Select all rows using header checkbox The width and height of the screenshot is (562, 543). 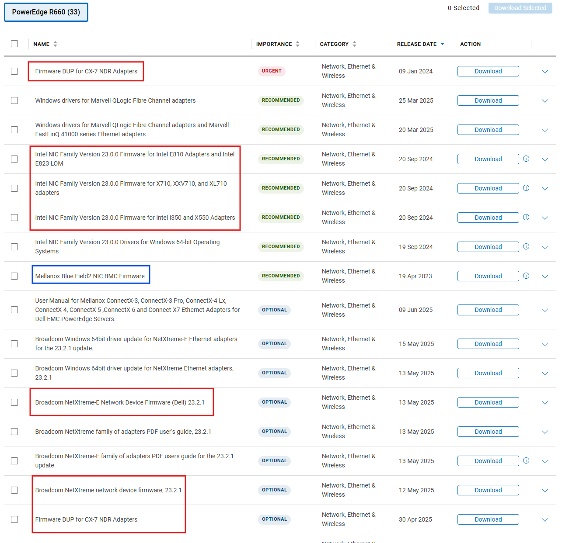14,44
